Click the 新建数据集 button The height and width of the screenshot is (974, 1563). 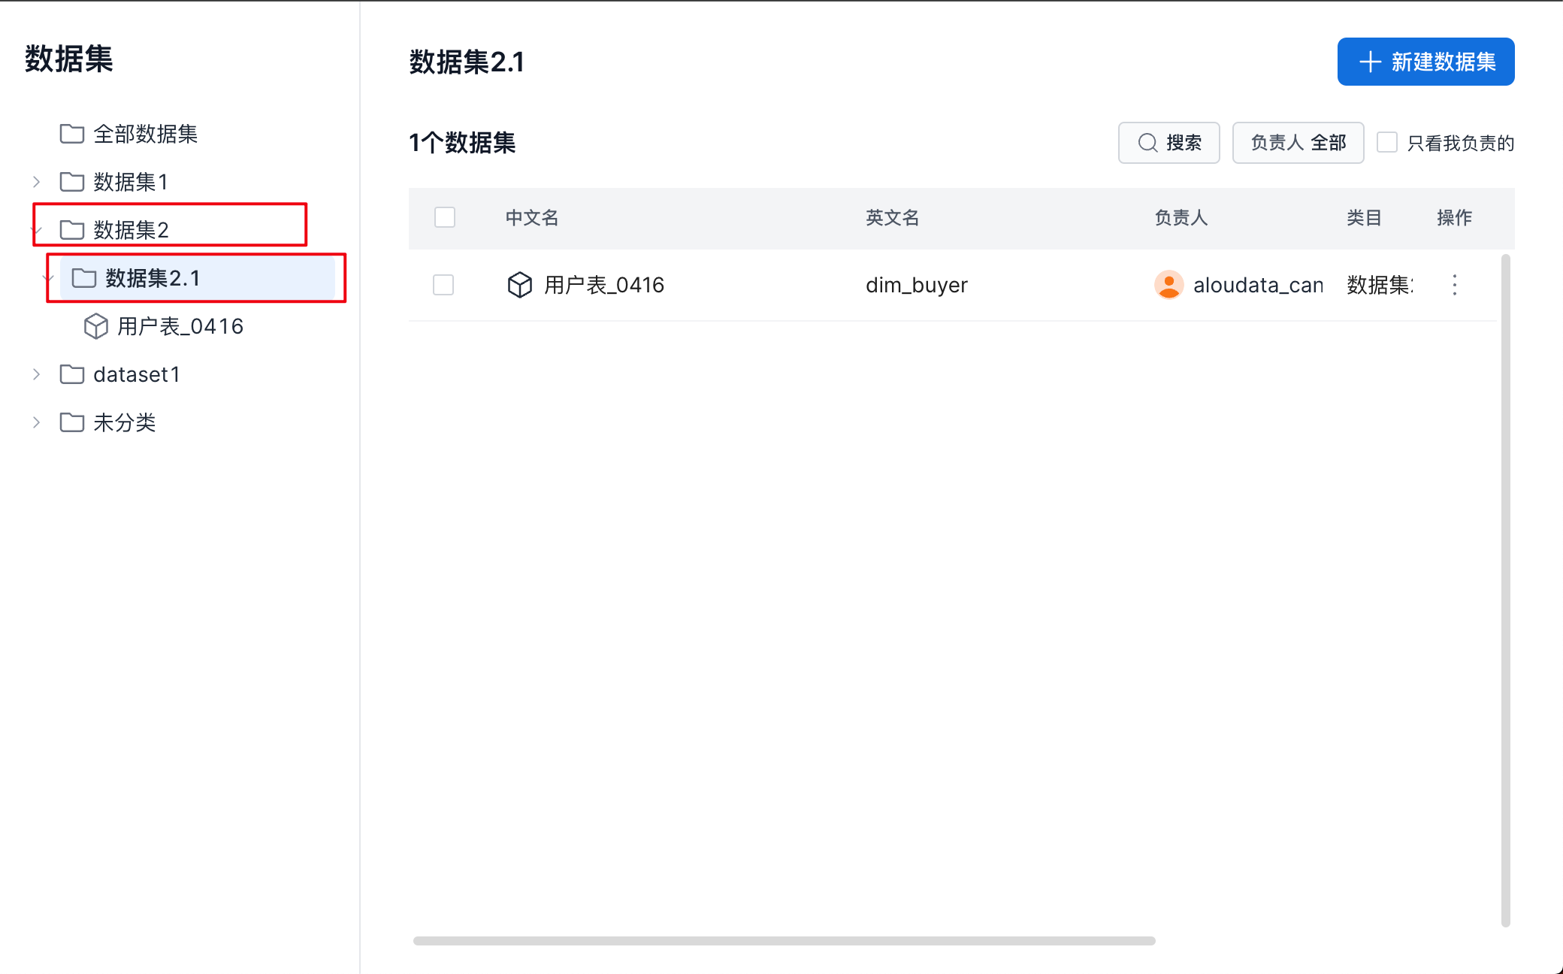[x=1425, y=62]
